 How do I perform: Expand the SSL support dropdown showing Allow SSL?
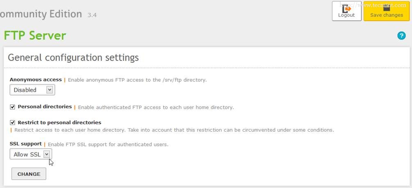pyautogui.click(x=31, y=154)
